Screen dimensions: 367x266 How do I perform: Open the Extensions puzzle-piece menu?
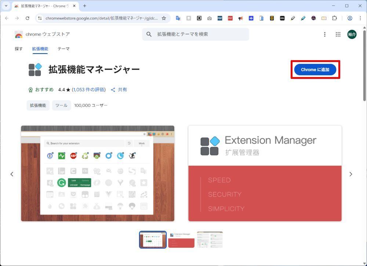[x=334, y=18]
